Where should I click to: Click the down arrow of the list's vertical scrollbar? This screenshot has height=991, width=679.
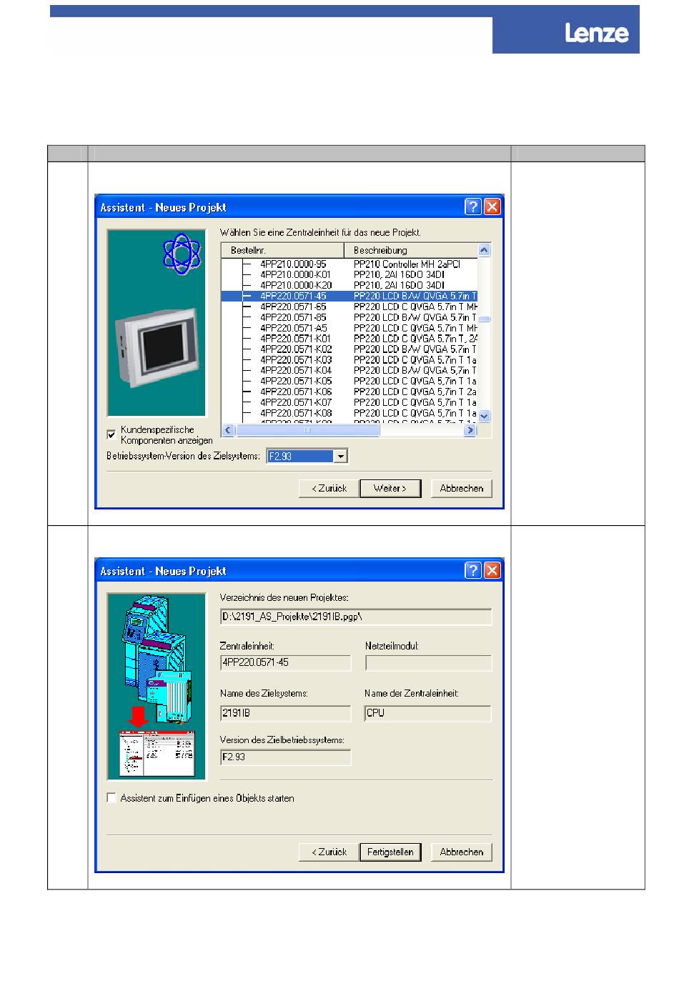pyautogui.click(x=485, y=416)
